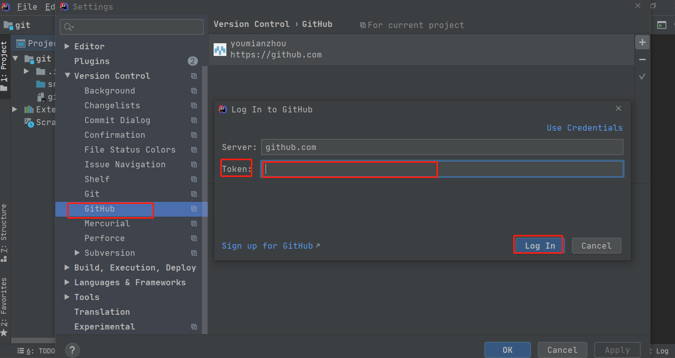Viewport: 675px width, 358px height.
Task: Click the set default account checkmark icon
Action: (x=642, y=77)
